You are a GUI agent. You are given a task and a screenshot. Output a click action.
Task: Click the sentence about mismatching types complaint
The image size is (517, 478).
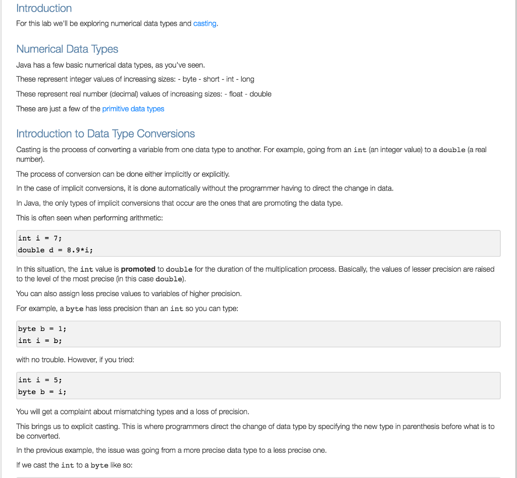tap(133, 411)
